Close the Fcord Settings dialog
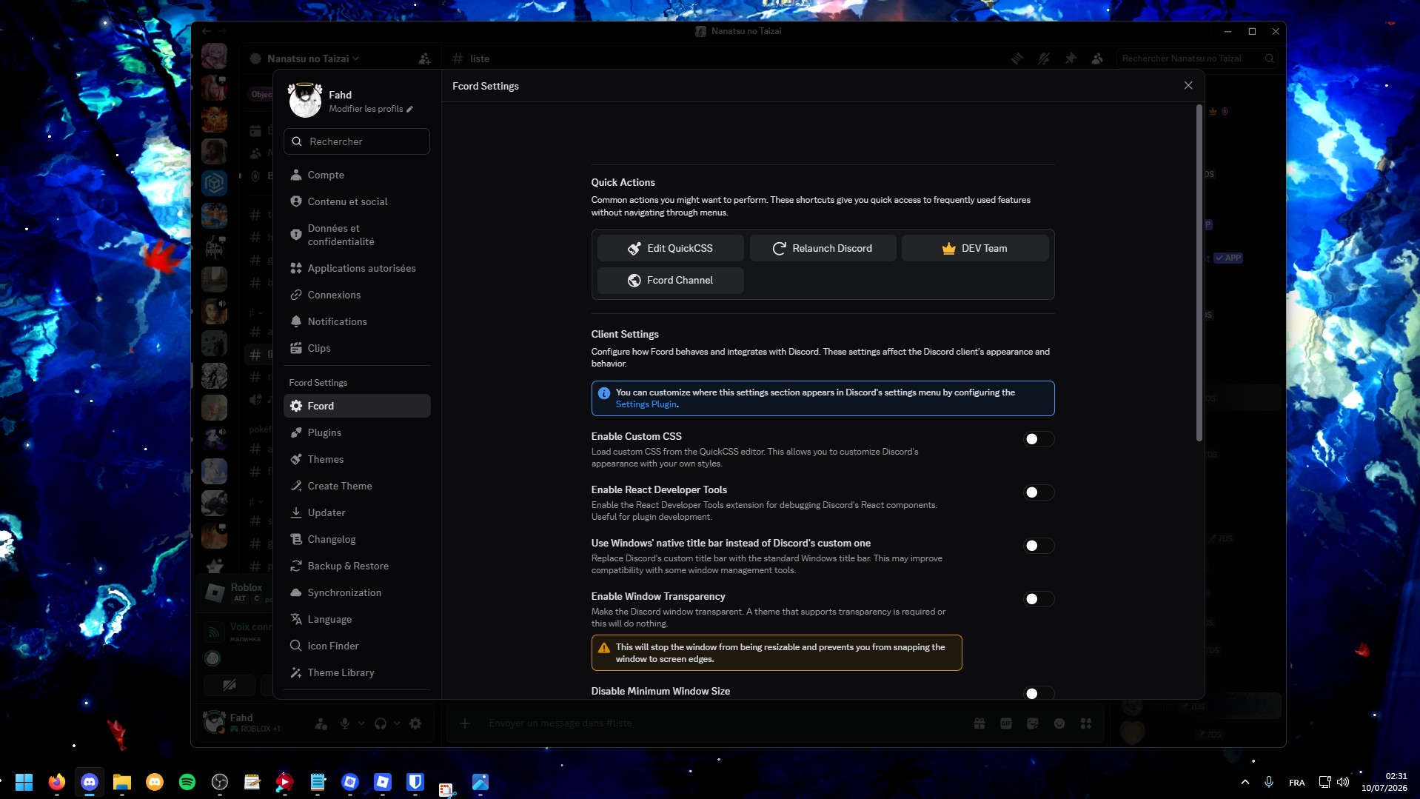The width and height of the screenshot is (1420, 799). pos(1188,86)
